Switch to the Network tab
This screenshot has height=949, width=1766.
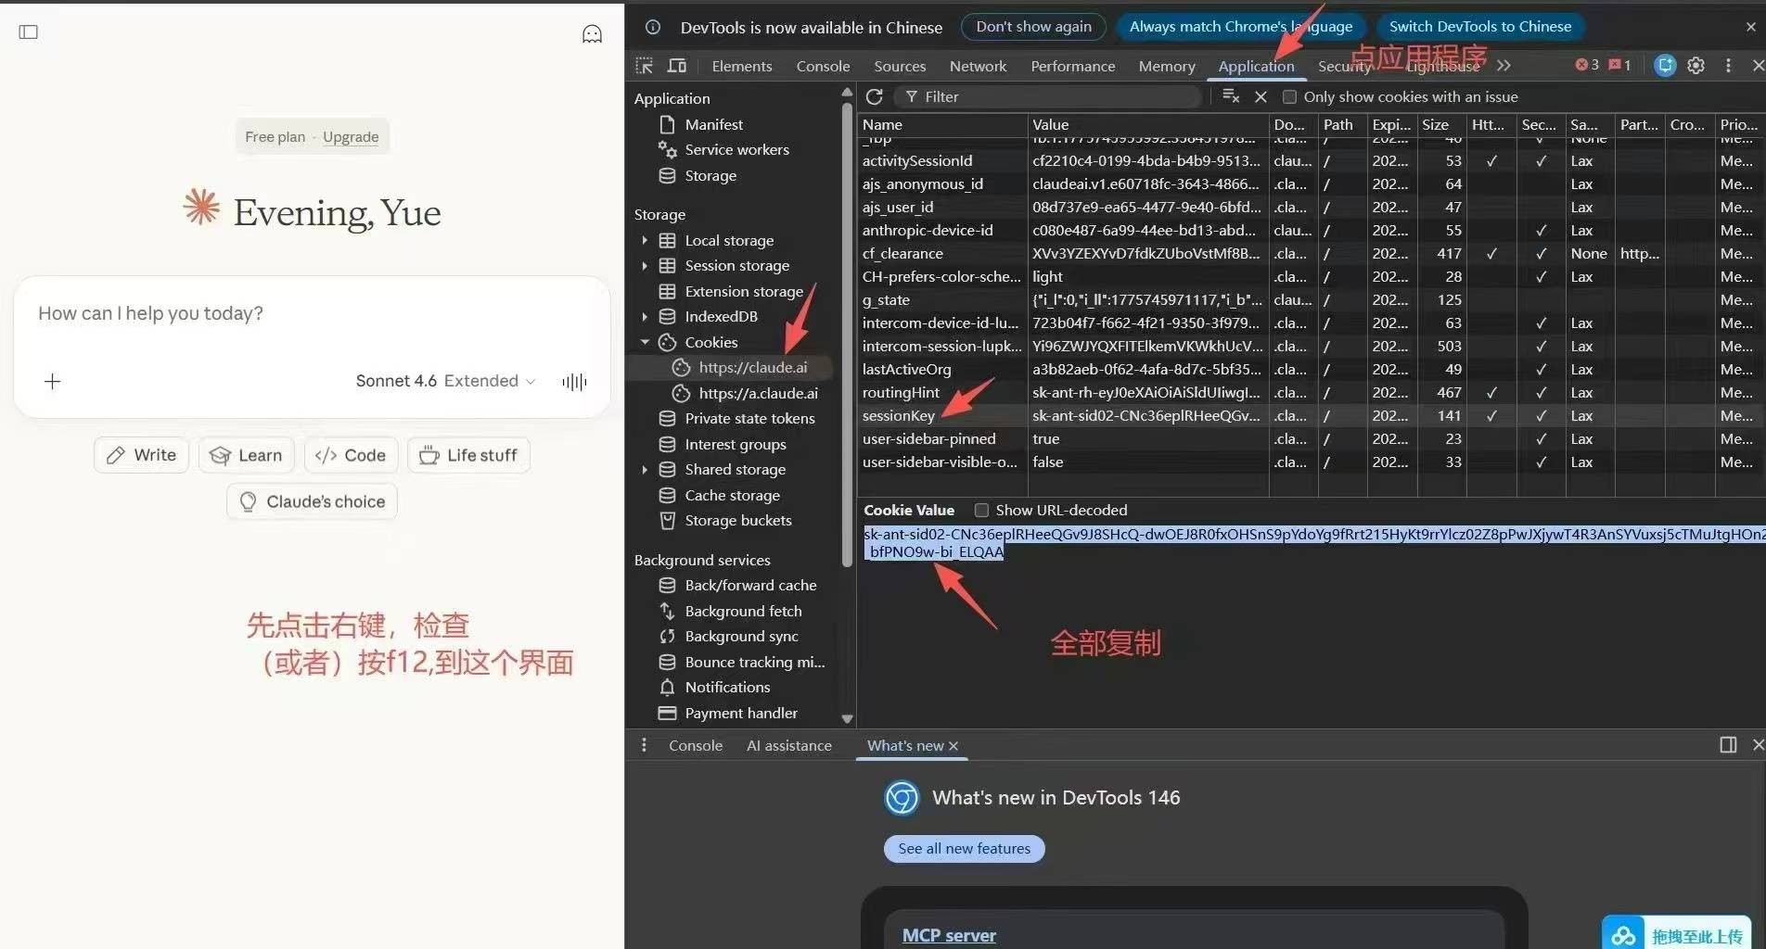point(978,66)
